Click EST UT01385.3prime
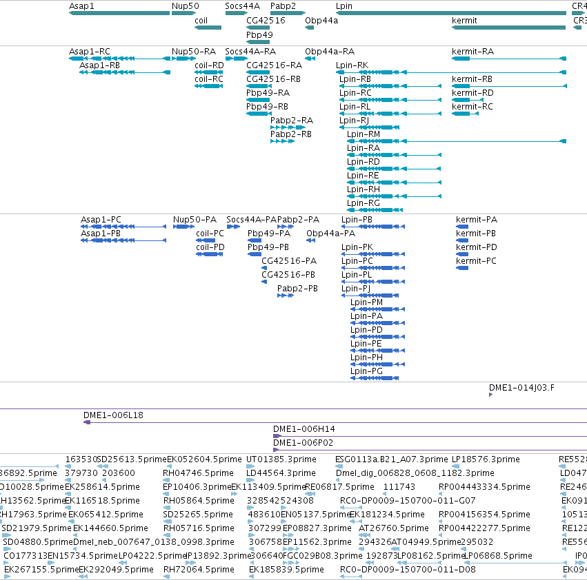This screenshot has height=580, width=587. coord(281,459)
